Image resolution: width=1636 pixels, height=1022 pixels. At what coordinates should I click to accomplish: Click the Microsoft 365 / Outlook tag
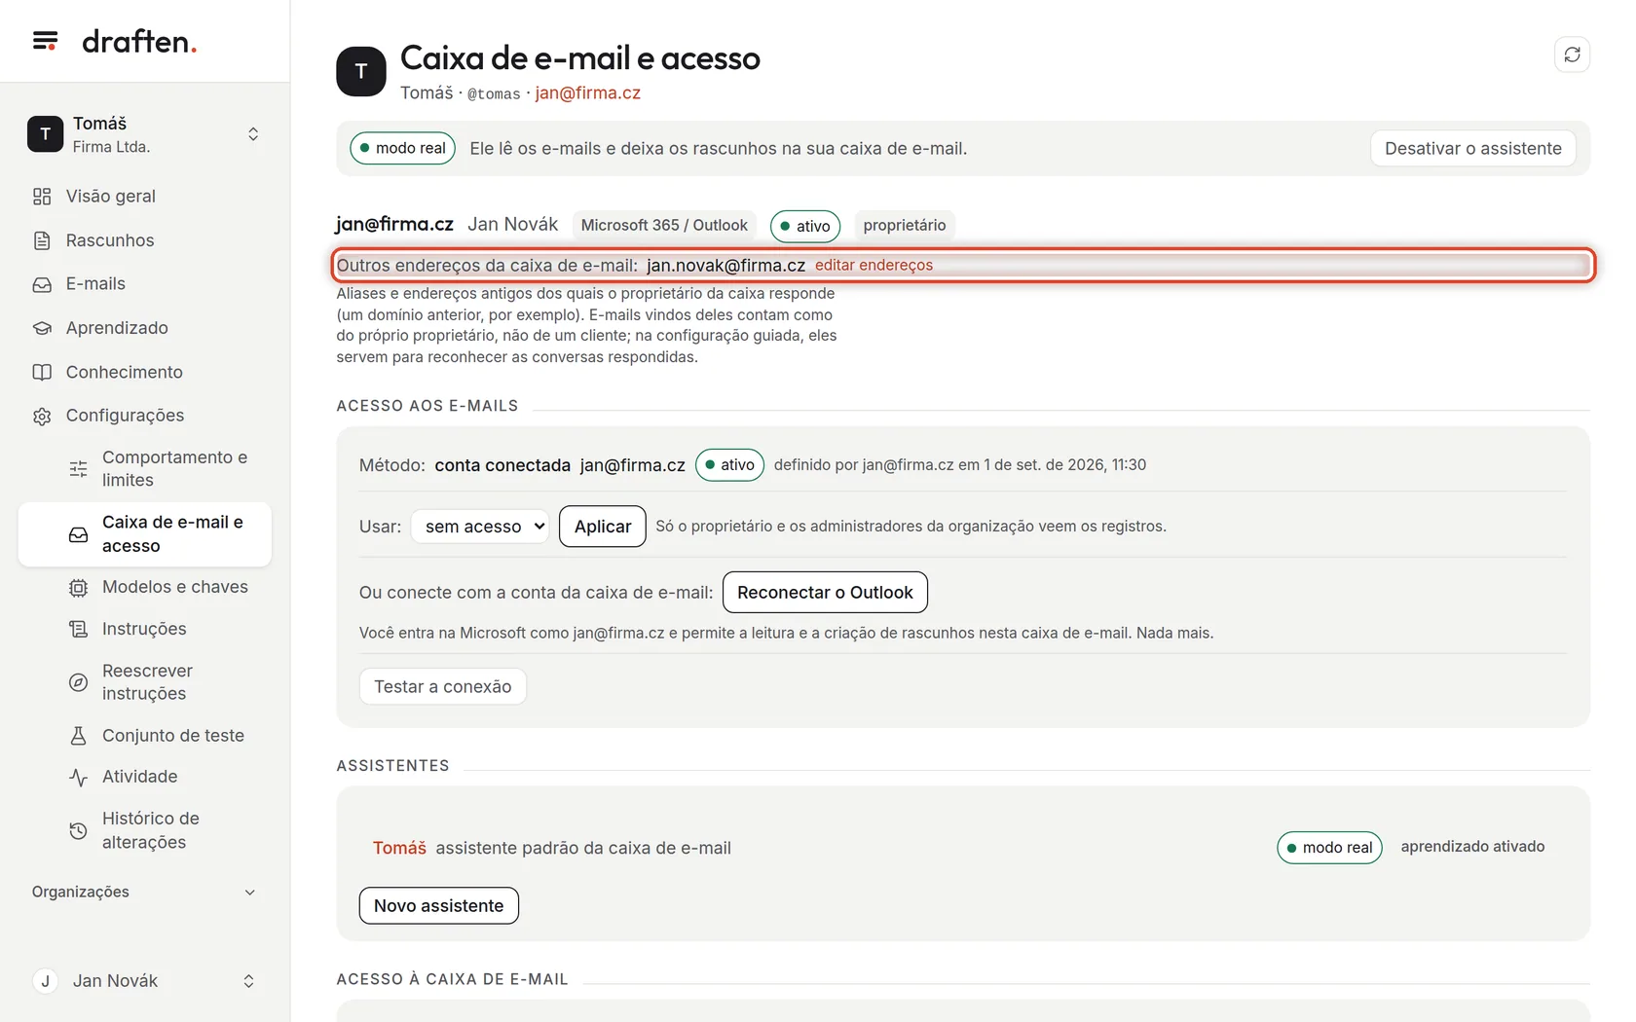click(664, 226)
